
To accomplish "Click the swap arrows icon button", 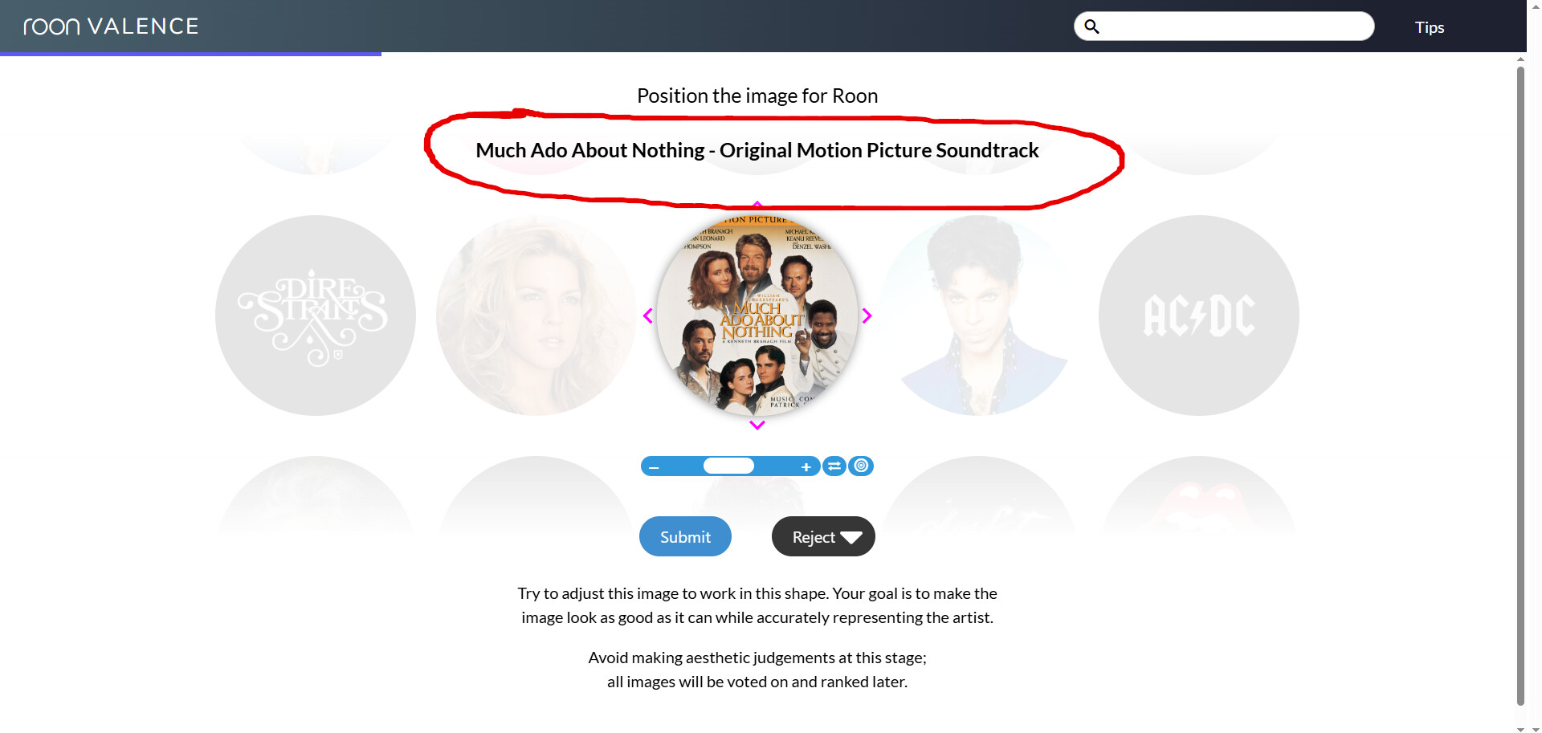I will point(834,466).
